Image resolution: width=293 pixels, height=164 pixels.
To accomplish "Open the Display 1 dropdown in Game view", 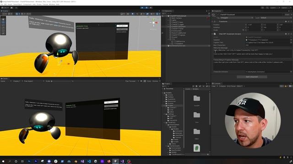I will point(18,81).
